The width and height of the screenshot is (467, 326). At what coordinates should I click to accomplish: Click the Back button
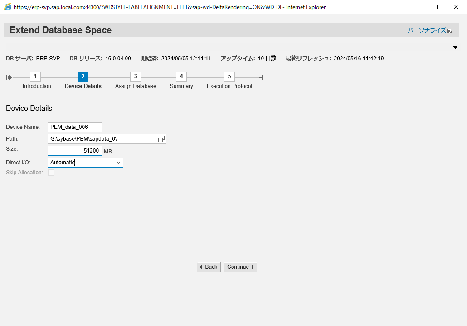pyautogui.click(x=209, y=267)
